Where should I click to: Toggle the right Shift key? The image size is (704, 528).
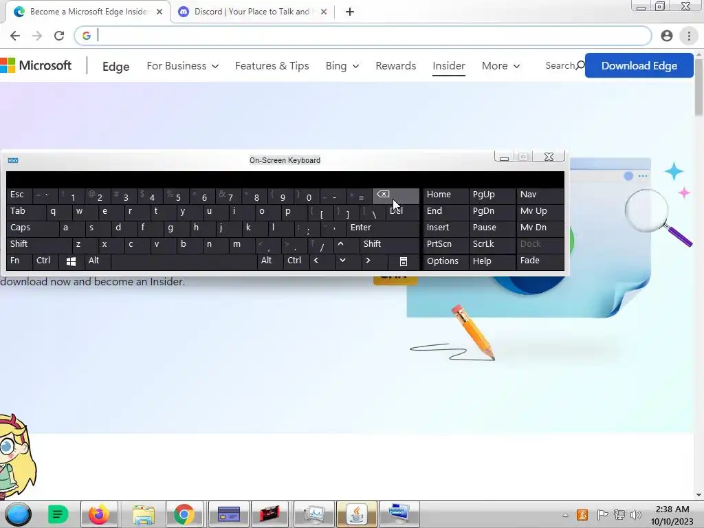click(x=389, y=245)
